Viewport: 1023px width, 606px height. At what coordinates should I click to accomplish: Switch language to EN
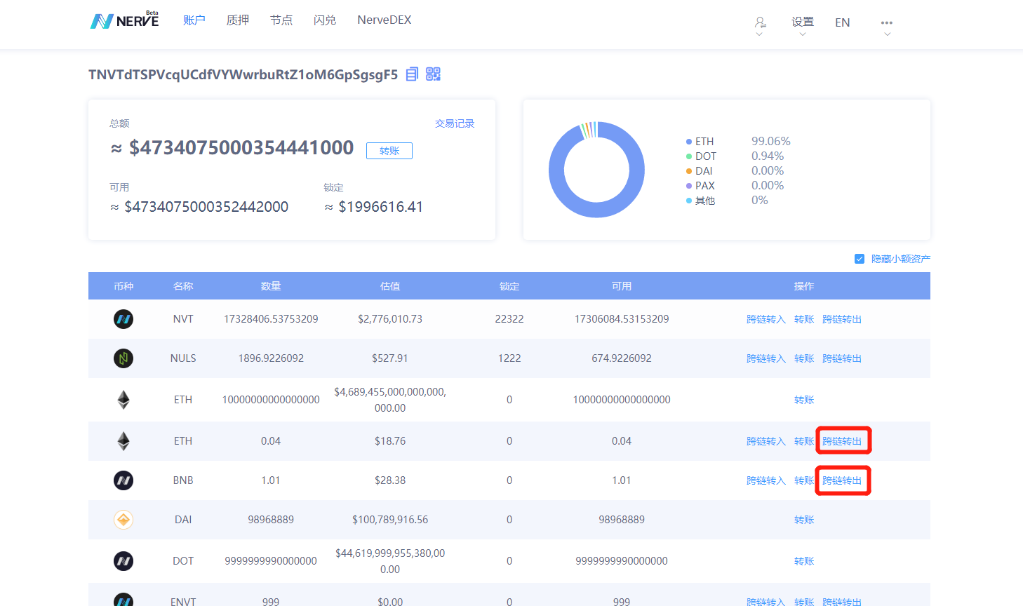pos(842,22)
